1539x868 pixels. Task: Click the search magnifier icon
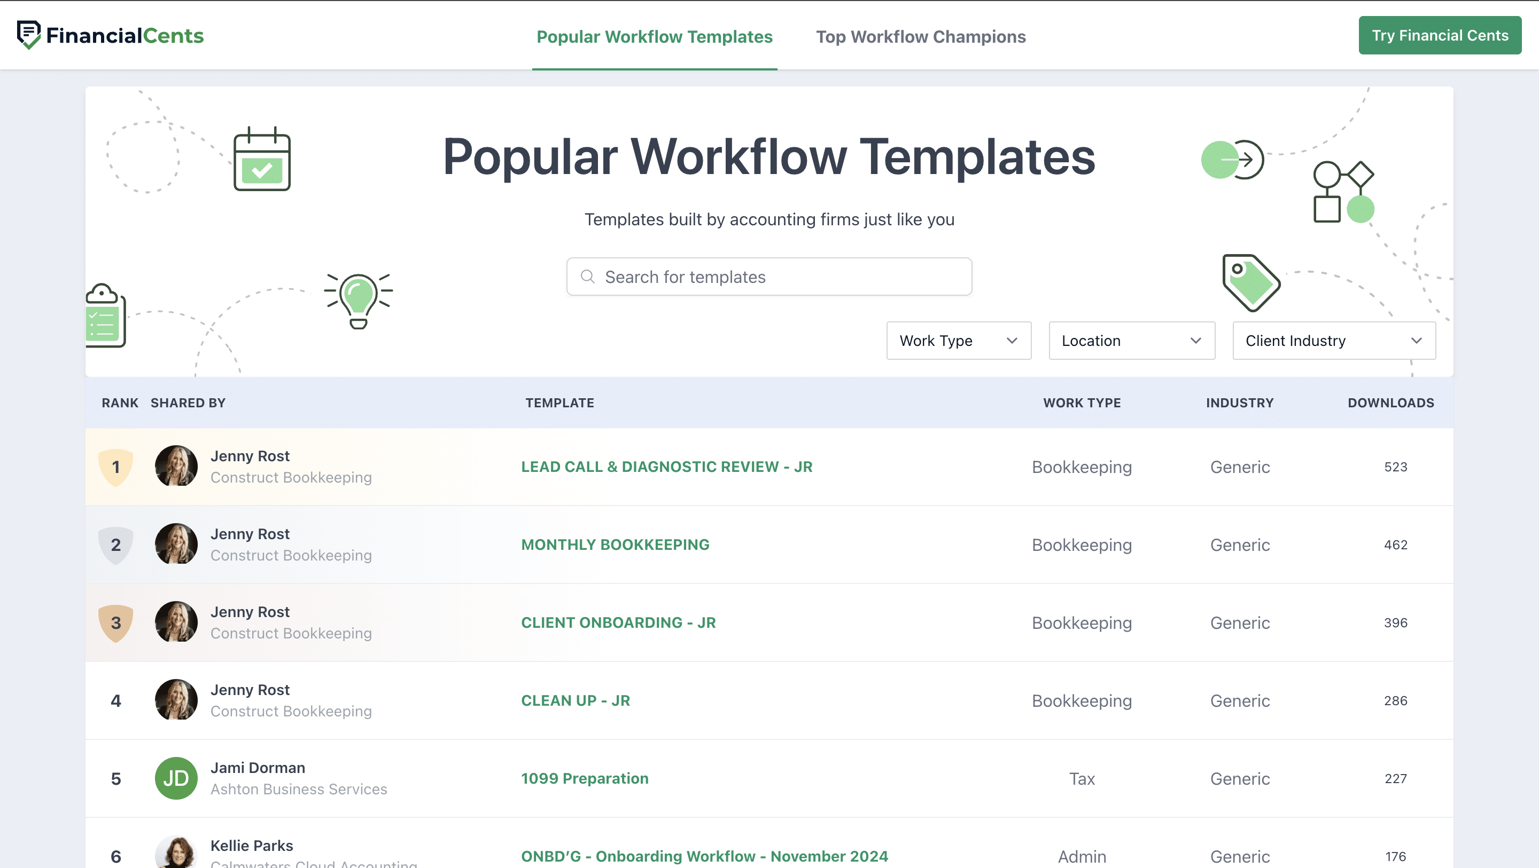(x=587, y=277)
